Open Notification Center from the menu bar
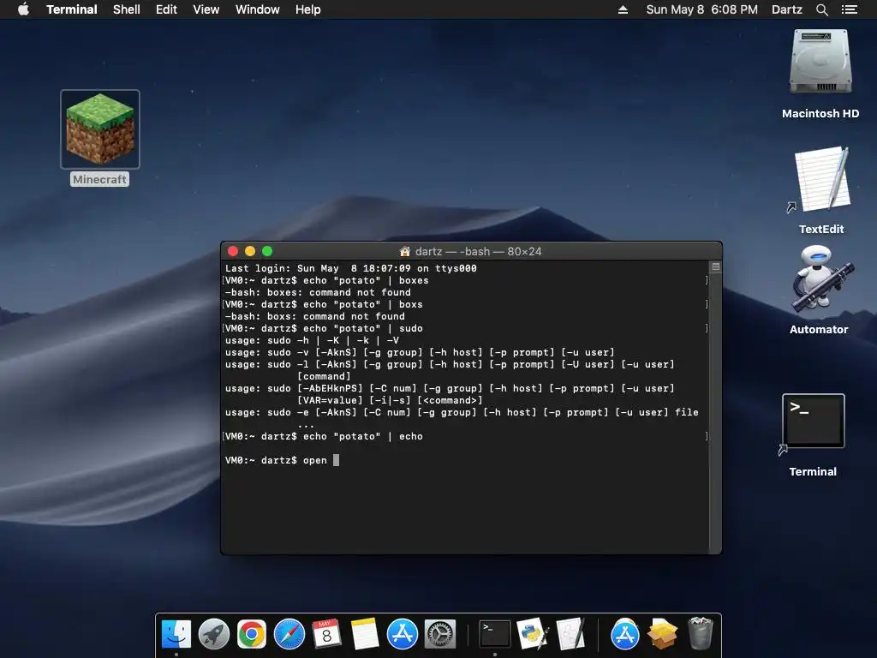 click(x=850, y=9)
